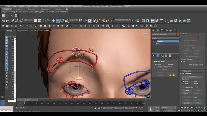Open the Render Setup teapot icon
The width and height of the screenshot is (207, 116).
click(x=171, y=21)
